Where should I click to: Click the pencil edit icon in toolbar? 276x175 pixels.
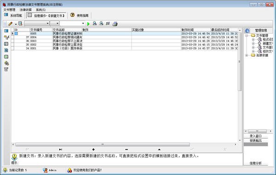click(11, 23)
